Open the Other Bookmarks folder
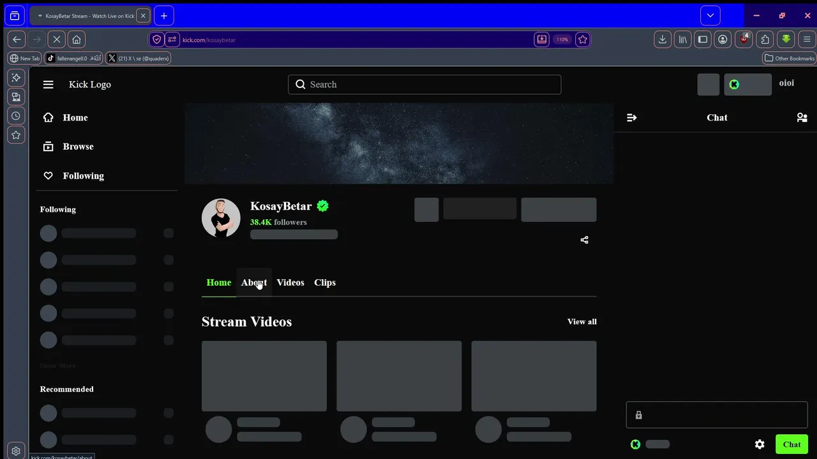Image resolution: width=817 pixels, height=459 pixels. 790,58
